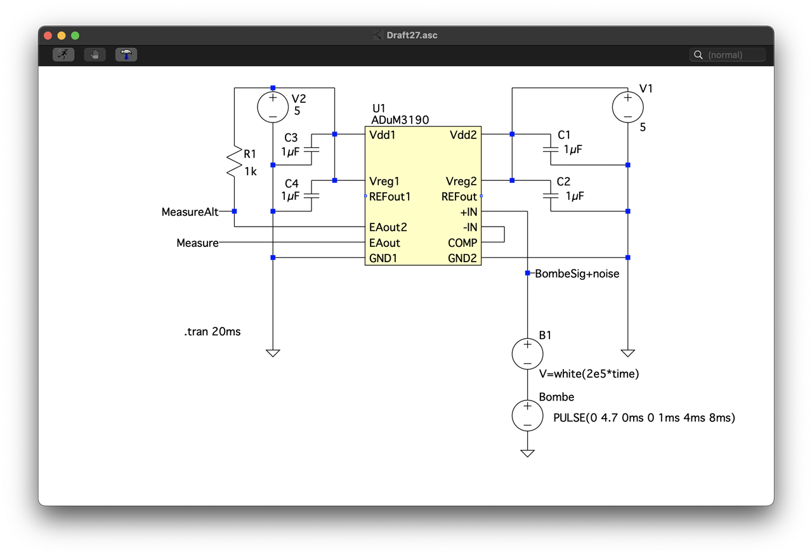Click the C1 capacitor name label
The width and height of the screenshot is (812, 556).
pyautogui.click(x=564, y=135)
